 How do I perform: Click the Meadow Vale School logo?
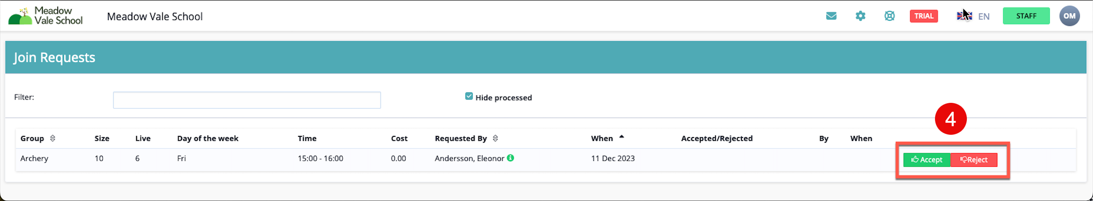pyautogui.click(x=46, y=16)
